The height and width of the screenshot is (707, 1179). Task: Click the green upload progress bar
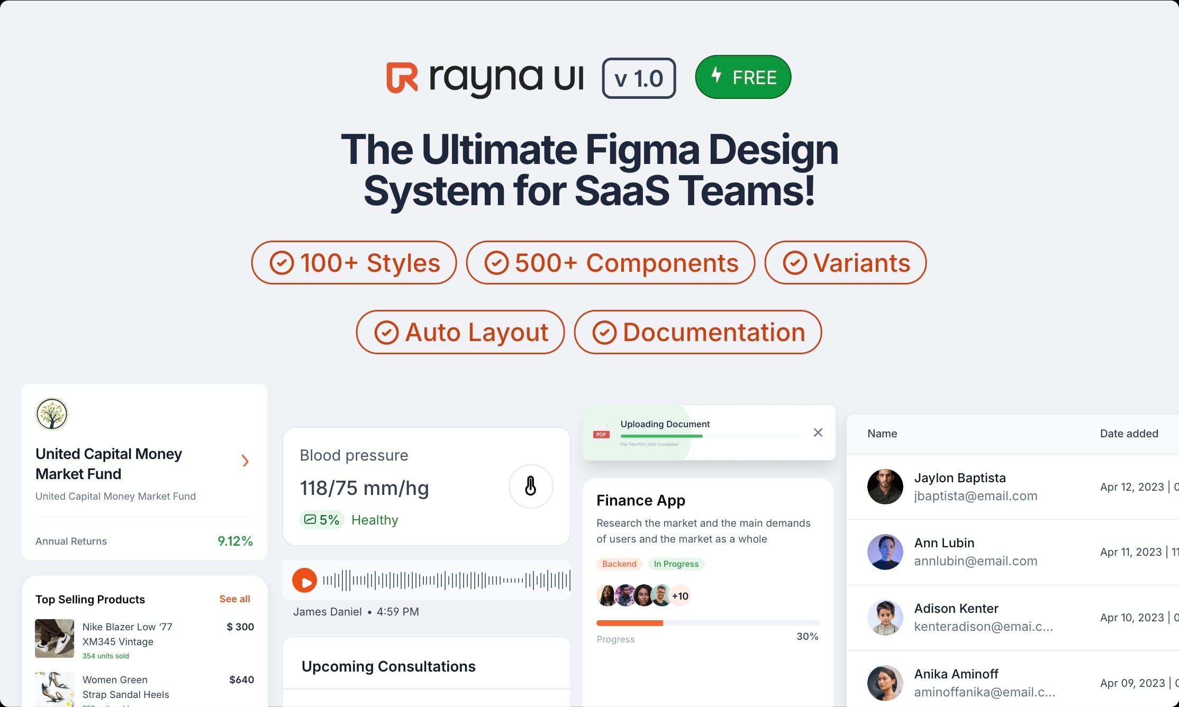tap(661, 436)
